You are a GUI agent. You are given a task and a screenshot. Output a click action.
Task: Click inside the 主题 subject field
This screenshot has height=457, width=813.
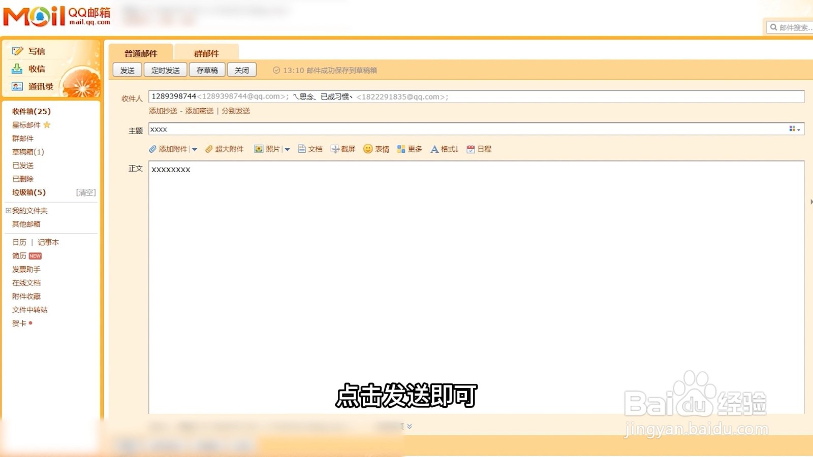click(356, 129)
